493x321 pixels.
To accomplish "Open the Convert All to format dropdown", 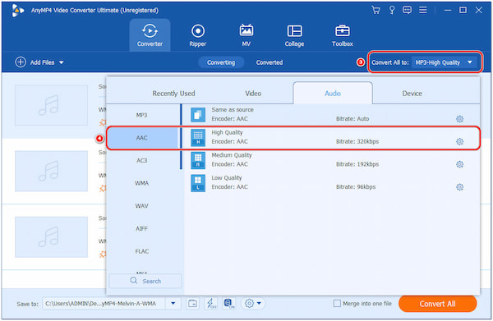I will pyautogui.click(x=444, y=62).
